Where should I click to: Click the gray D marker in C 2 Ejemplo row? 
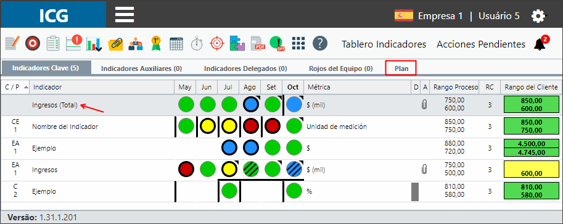(x=415, y=192)
